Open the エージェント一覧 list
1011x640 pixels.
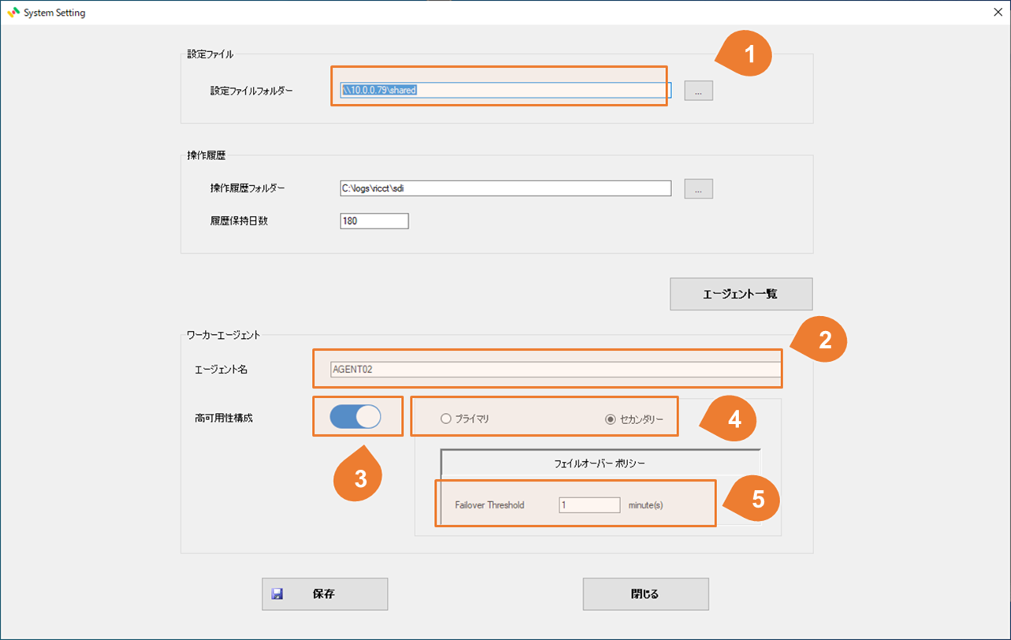coord(741,294)
